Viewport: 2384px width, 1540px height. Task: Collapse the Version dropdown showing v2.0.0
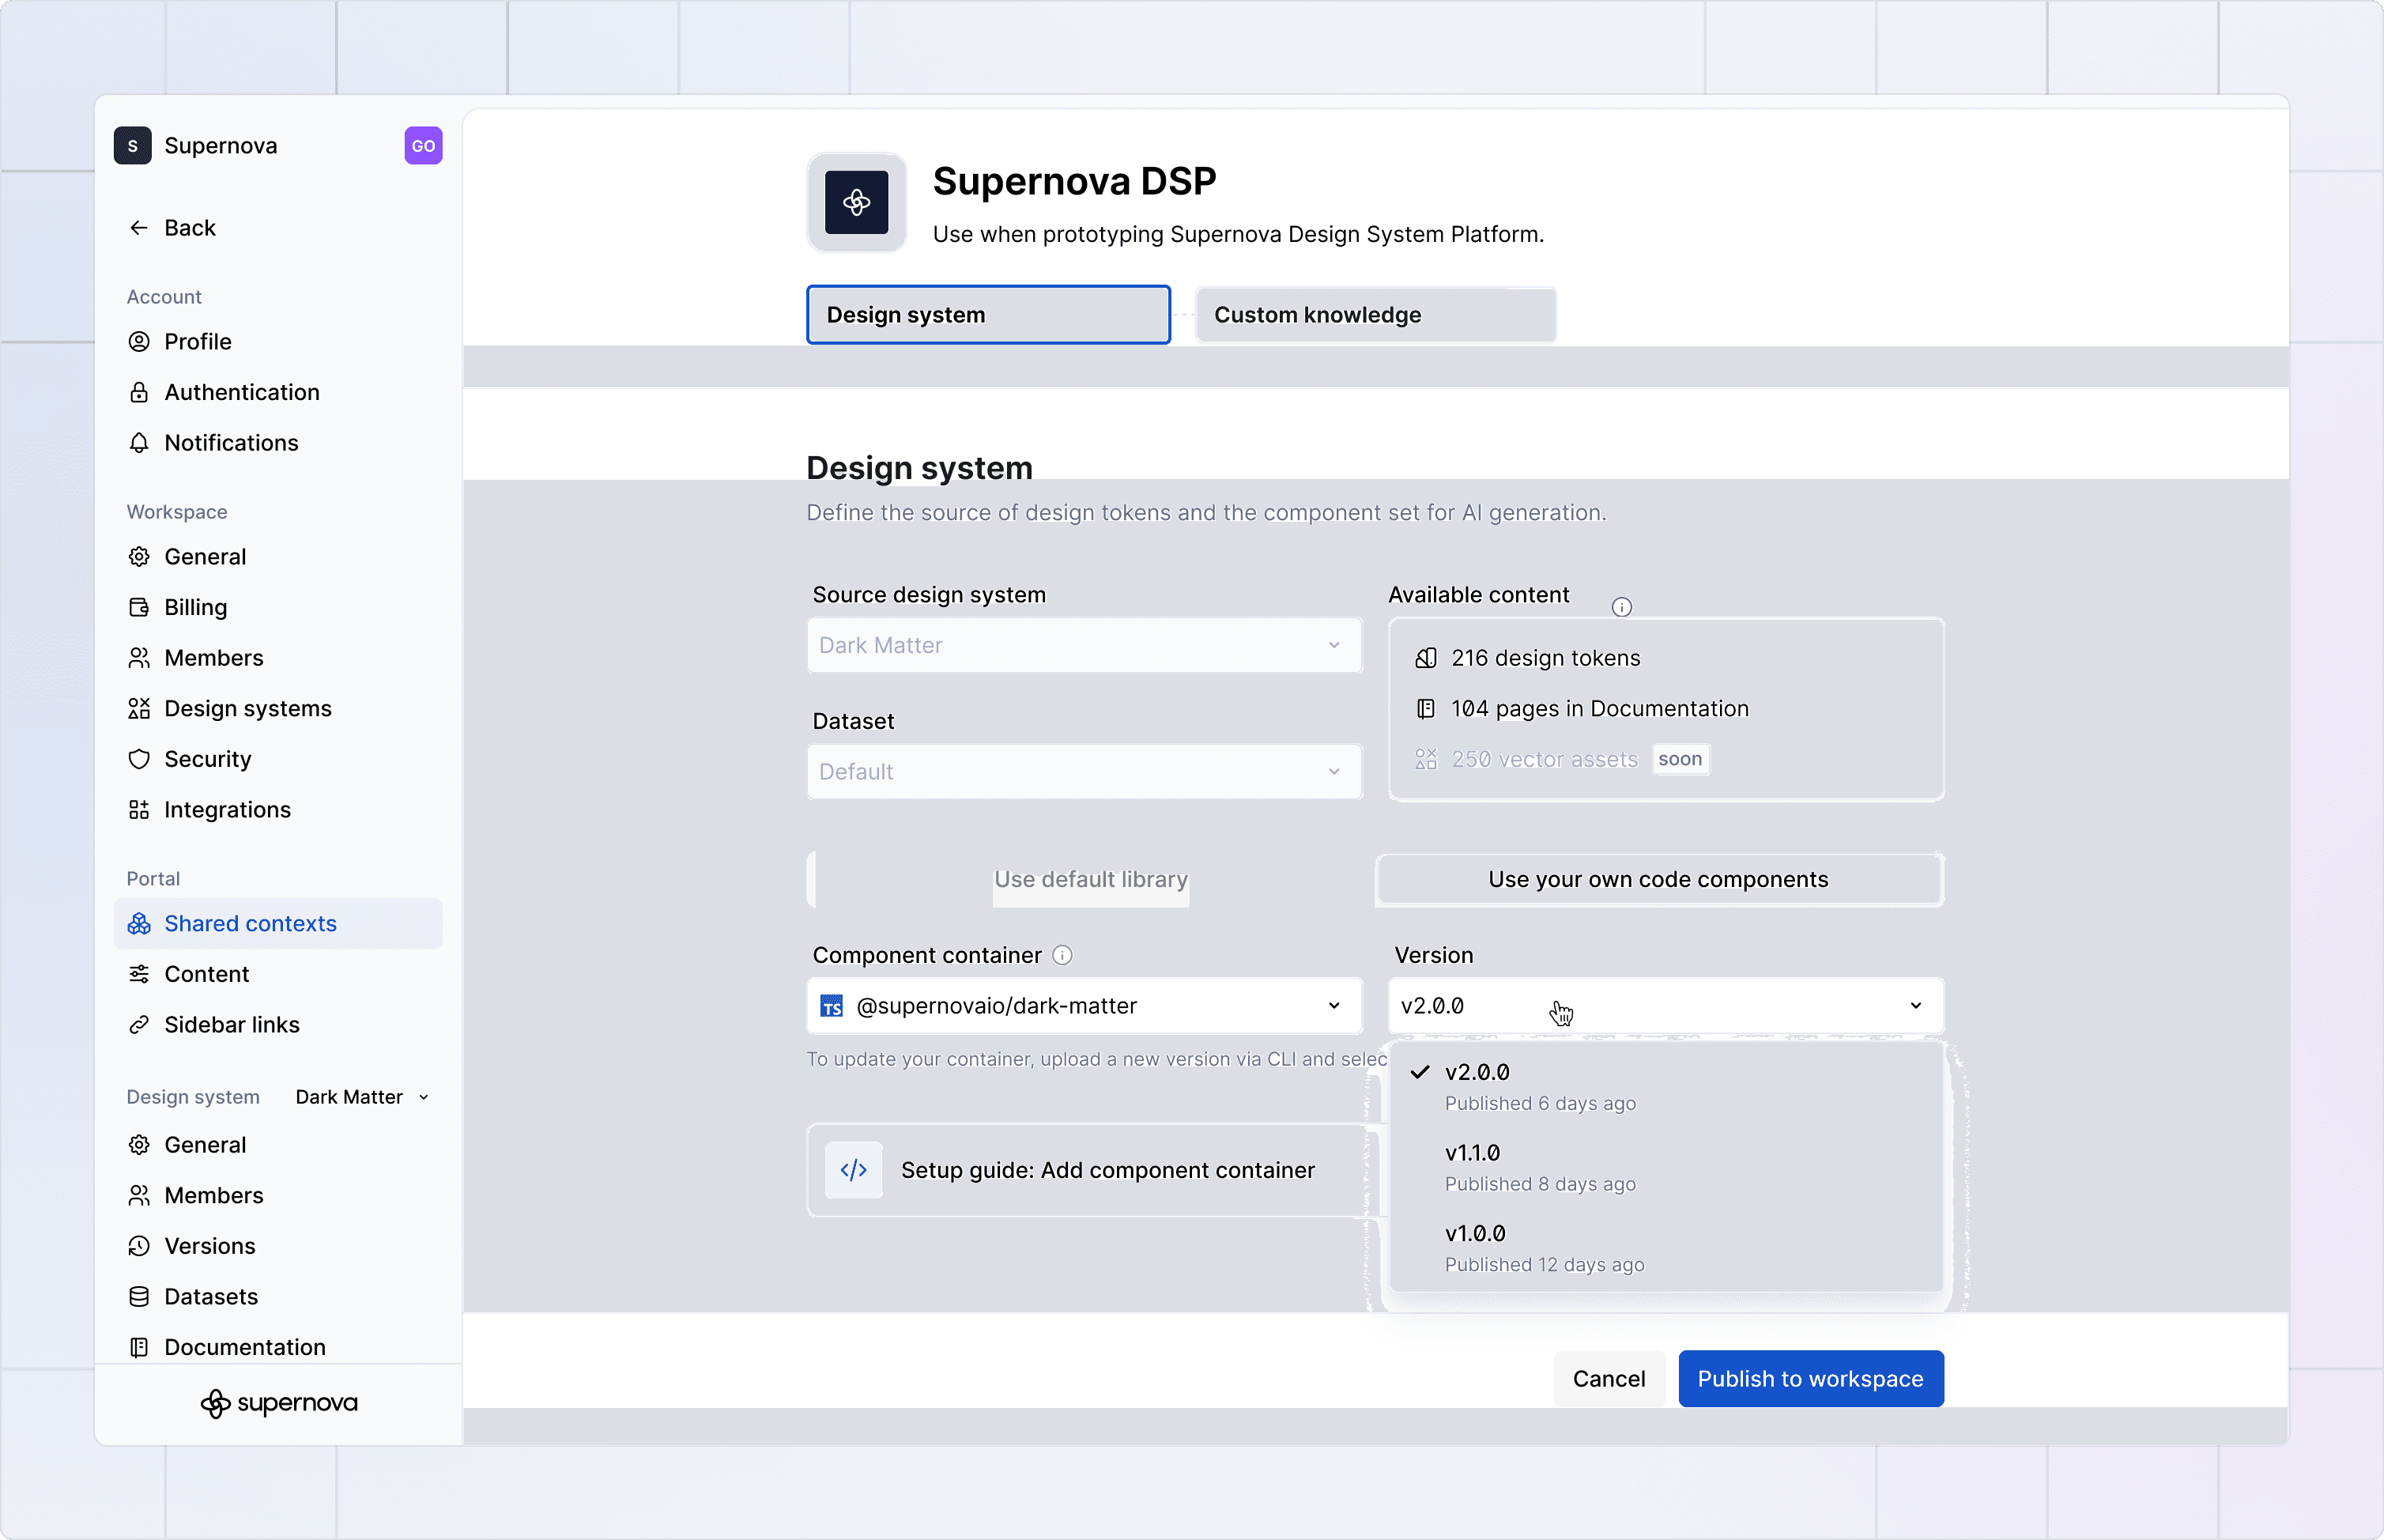click(1666, 1006)
